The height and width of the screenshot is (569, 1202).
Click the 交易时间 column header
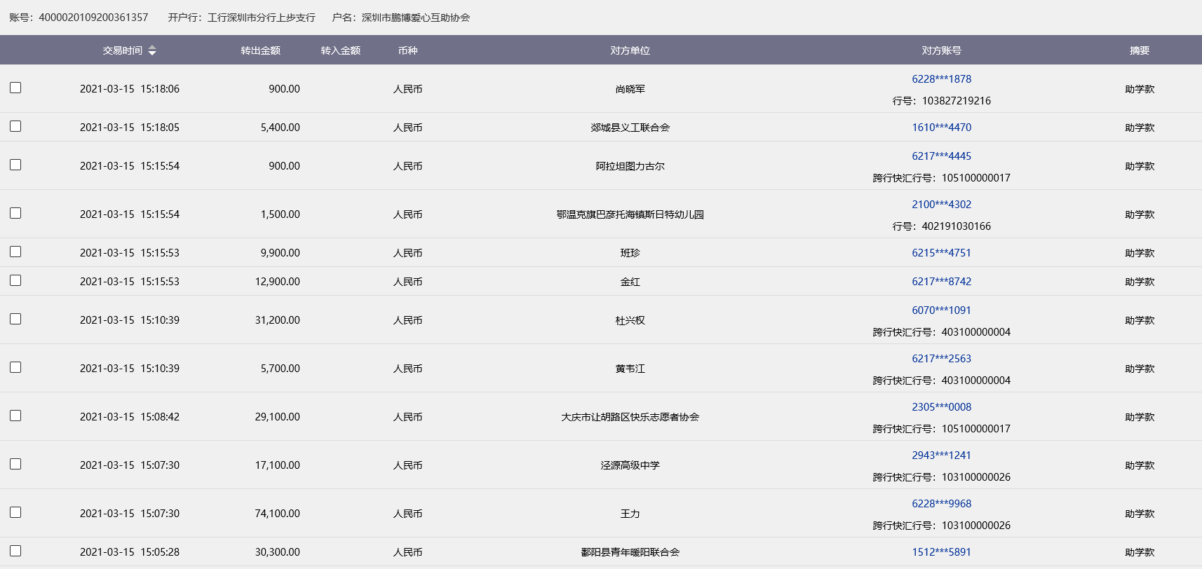click(x=122, y=50)
